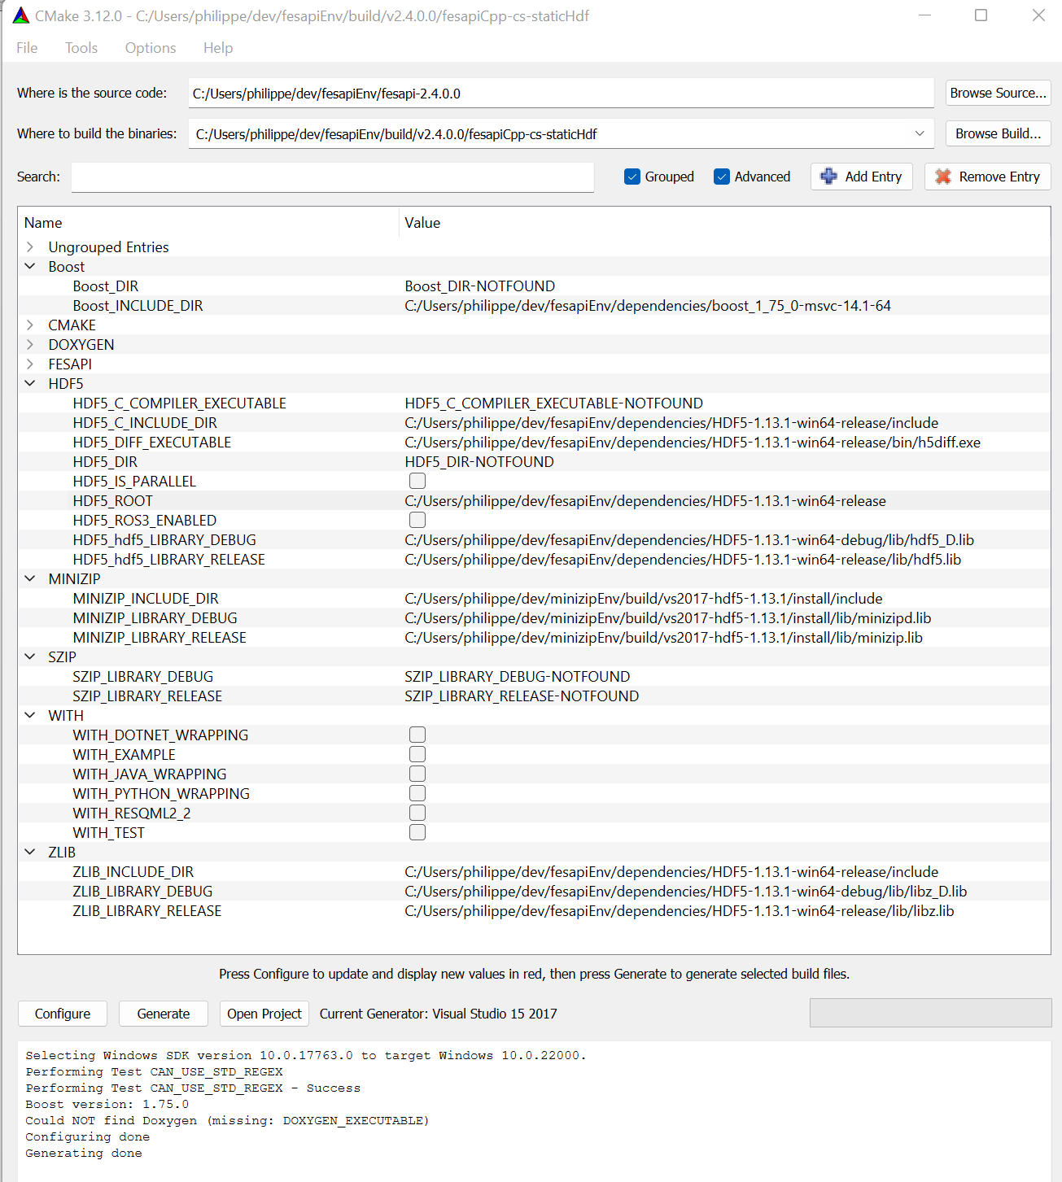Expand the Ungrouped Entries group
1062x1182 pixels.
[30, 246]
